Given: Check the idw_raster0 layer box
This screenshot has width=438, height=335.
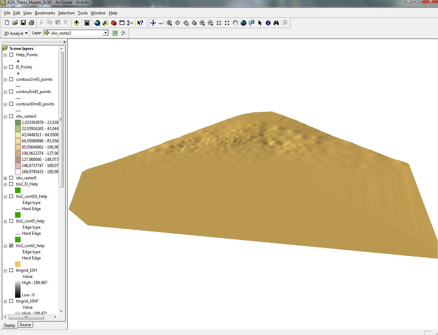Looking at the screenshot, I should coord(11,178).
